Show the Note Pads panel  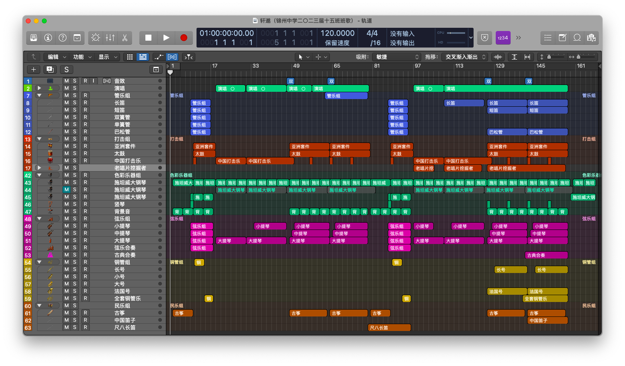click(563, 38)
